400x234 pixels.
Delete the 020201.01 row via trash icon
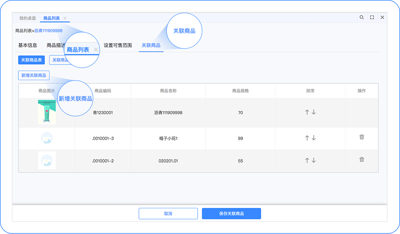(362, 159)
